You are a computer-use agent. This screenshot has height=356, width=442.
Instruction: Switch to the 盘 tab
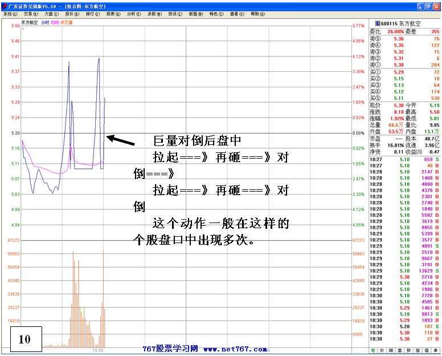[400, 350]
